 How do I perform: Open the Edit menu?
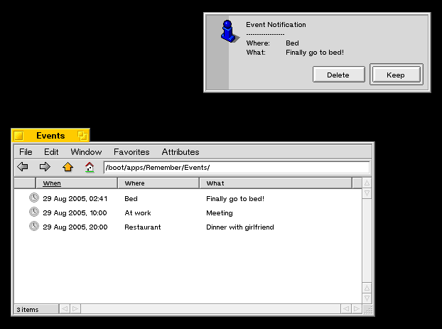(51, 151)
